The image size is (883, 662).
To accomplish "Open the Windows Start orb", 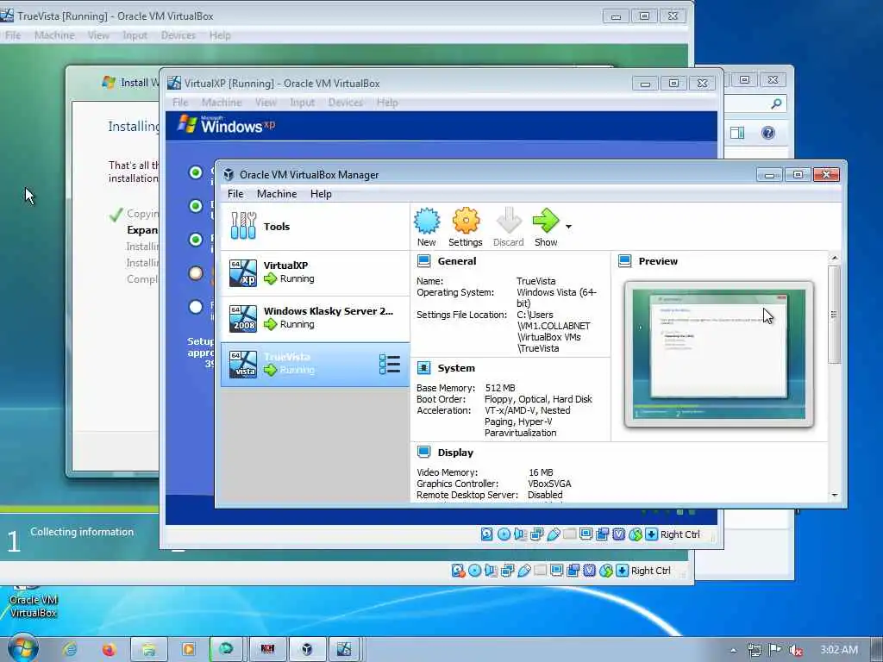I will pos(23,648).
